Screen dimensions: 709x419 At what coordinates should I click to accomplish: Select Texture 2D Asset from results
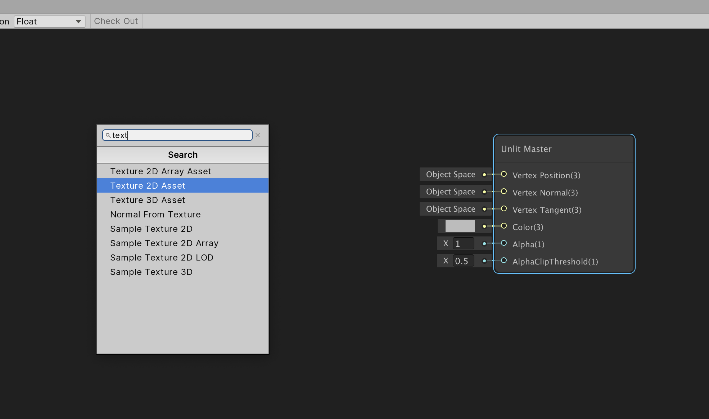tap(148, 186)
